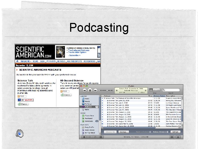The height and width of the screenshot is (149, 198).
Task: Open RECREATIONS tab
Action: 89,61
